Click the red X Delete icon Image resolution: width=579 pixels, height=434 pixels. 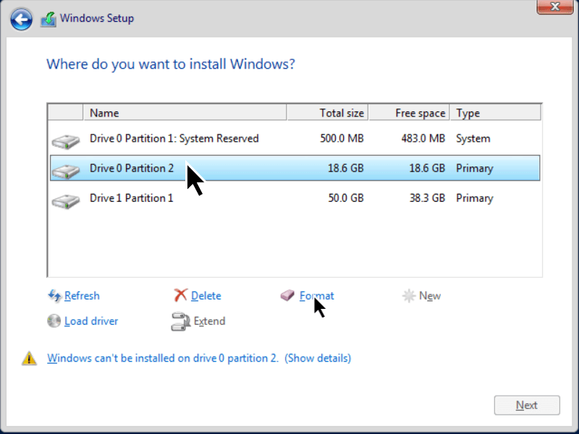(180, 295)
